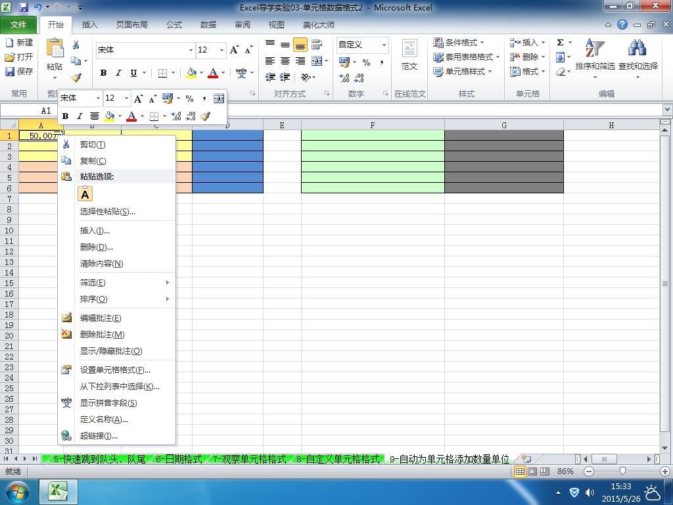Choose 剪切(T) from context menu
The width and height of the screenshot is (673, 505).
tap(116, 145)
